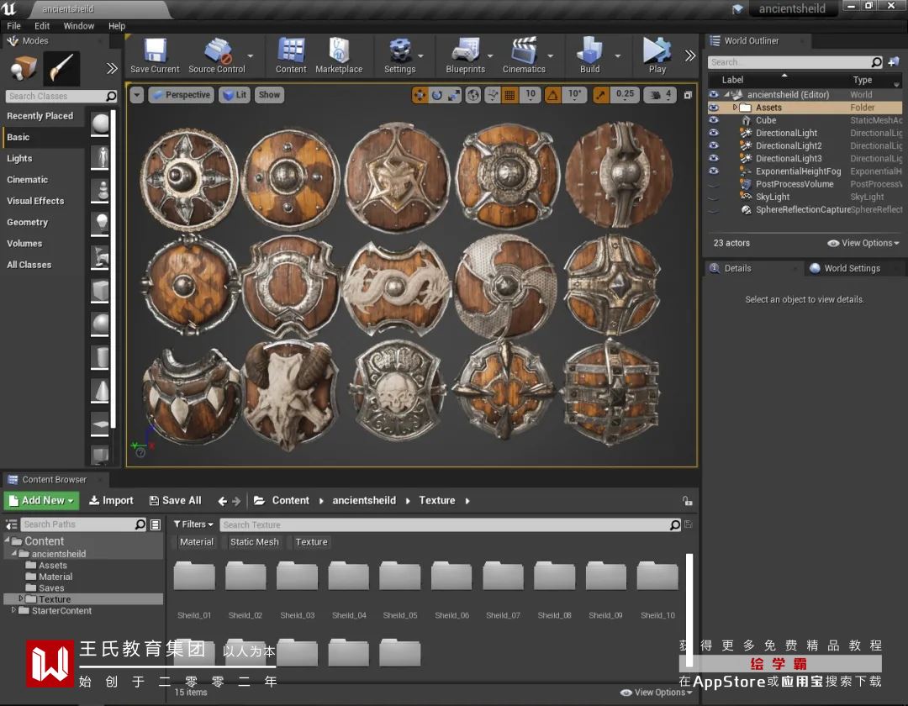908x706 pixels.
Task: Toggle visibility of the DirectionalLight actor
Action: click(714, 133)
